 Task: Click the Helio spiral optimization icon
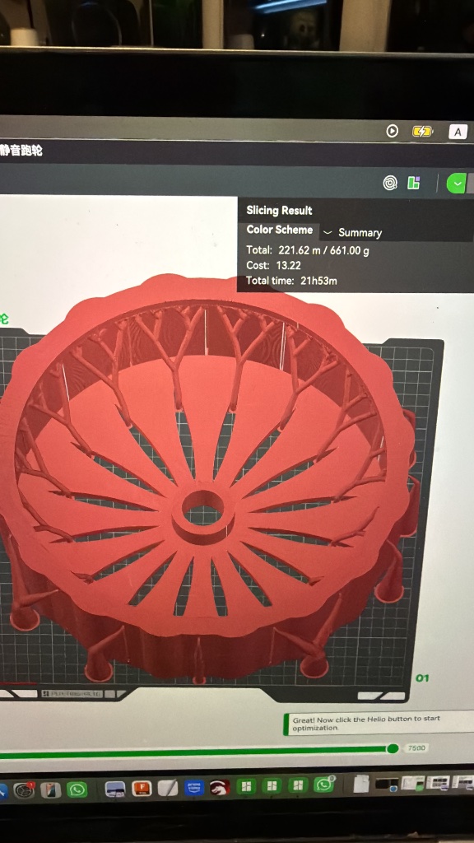pyautogui.click(x=390, y=183)
